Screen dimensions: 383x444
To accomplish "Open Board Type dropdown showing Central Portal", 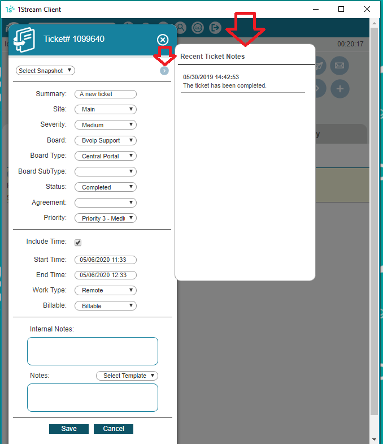I will (106, 156).
